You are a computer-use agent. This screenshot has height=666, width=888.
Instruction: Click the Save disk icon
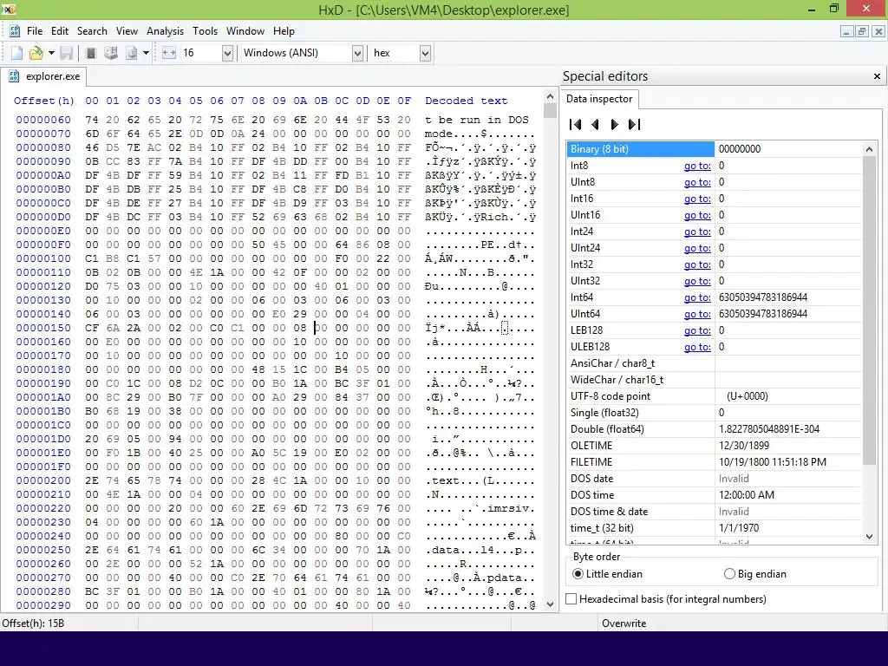tap(66, 53)
